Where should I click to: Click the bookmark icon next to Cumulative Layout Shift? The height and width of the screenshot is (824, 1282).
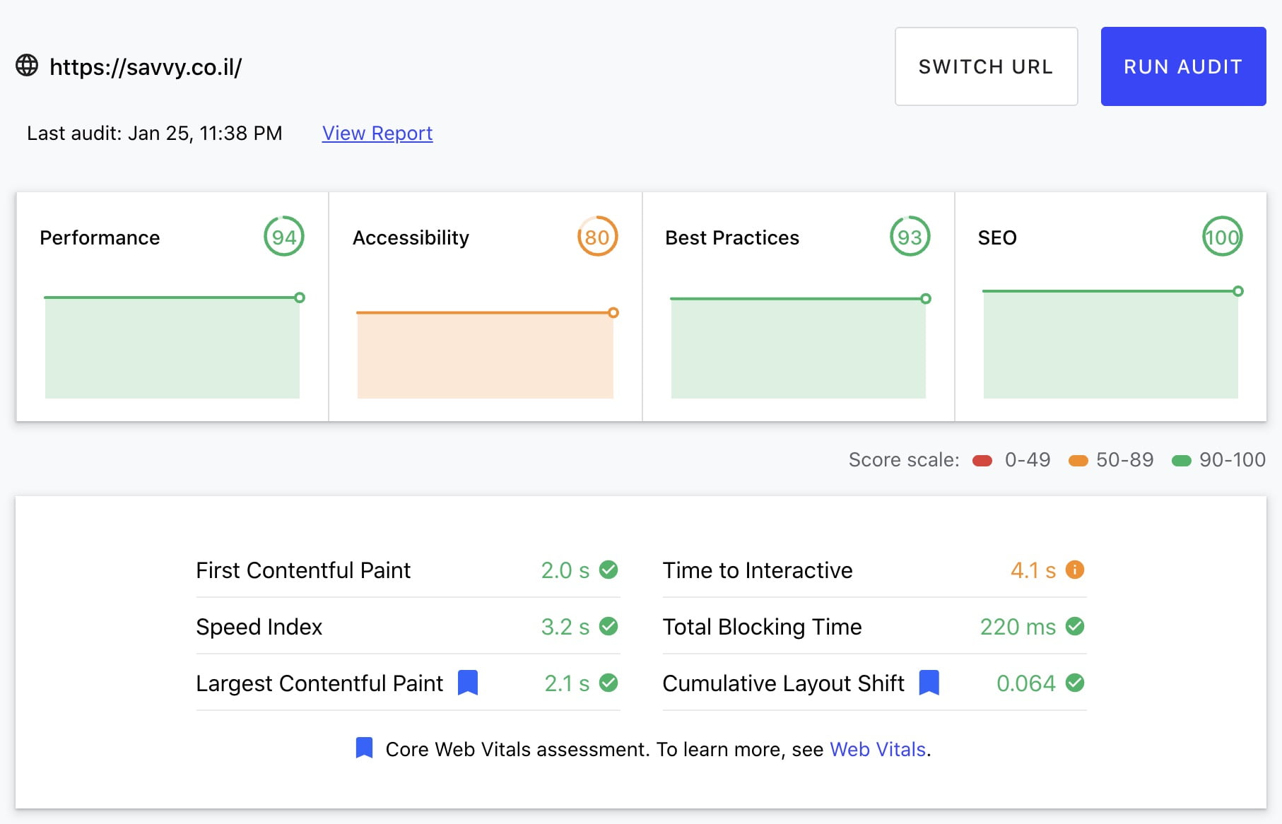pyautogui.click(x=929, y=683)
